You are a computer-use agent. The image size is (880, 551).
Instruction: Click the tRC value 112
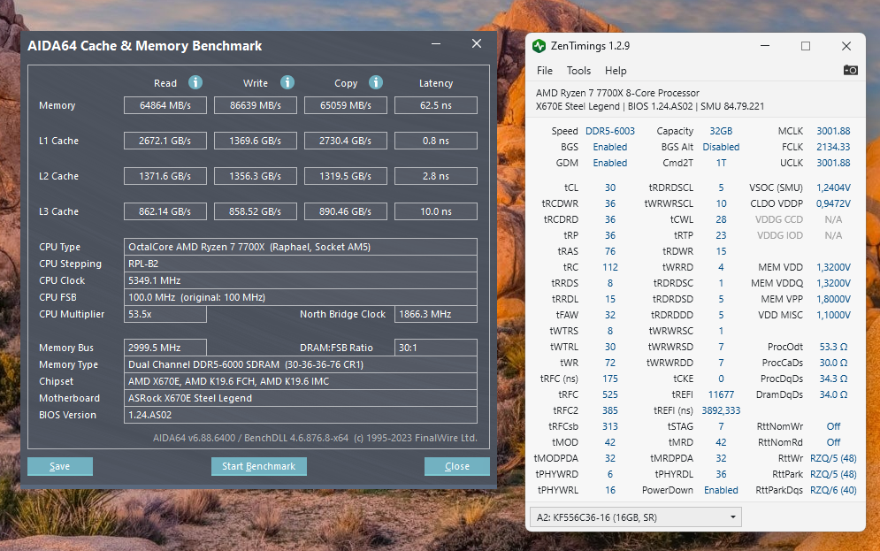(610, 267)
